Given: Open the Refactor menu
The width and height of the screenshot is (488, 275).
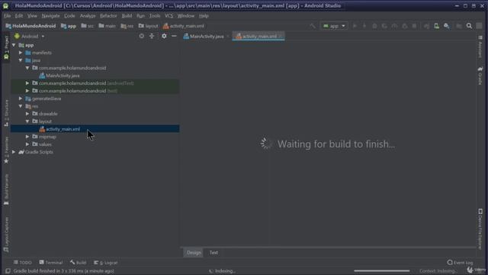Looking at the screenshot, I should (x=108, y=16).
